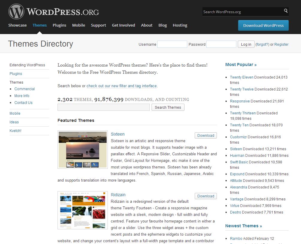This screenshot has width=301, height=244.
Task: Open the Ridizain theme title link
Action: point(118,195)
